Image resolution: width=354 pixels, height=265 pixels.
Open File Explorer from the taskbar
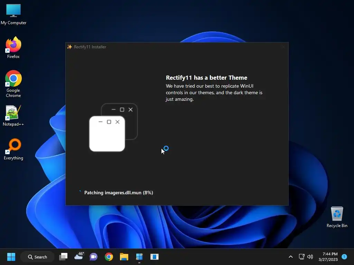click(x=124, y=257)
